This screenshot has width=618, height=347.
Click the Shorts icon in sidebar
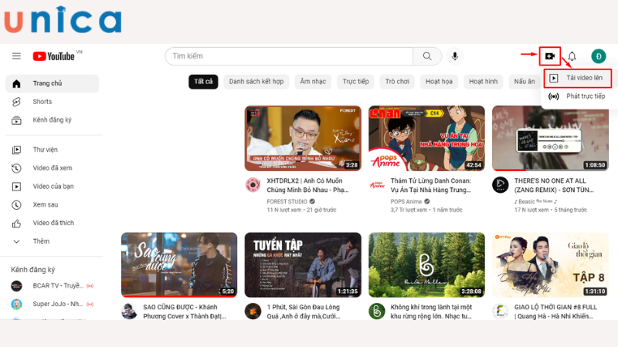pyautogui.click(x=16, y=102)
